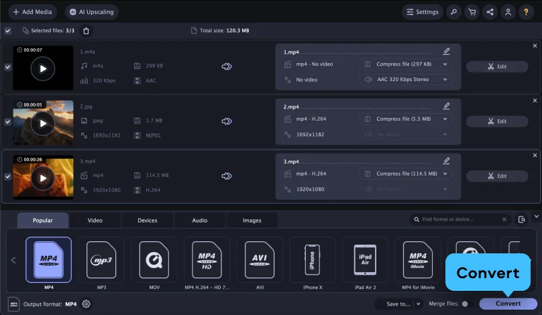542x315 pixels.
Task: Click the search magnifier icon in top toolbar
Action: [455, 12]
